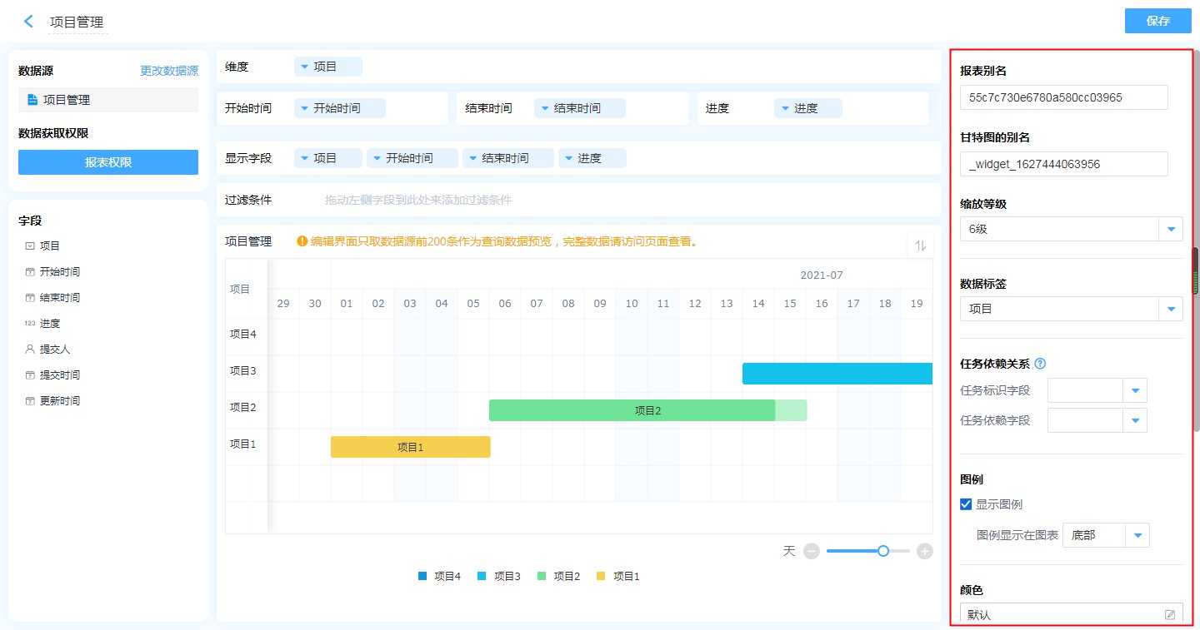Open the 缩放等级 dropdown showing 6级
The image size is (1200, 630).
point(1171,229)
